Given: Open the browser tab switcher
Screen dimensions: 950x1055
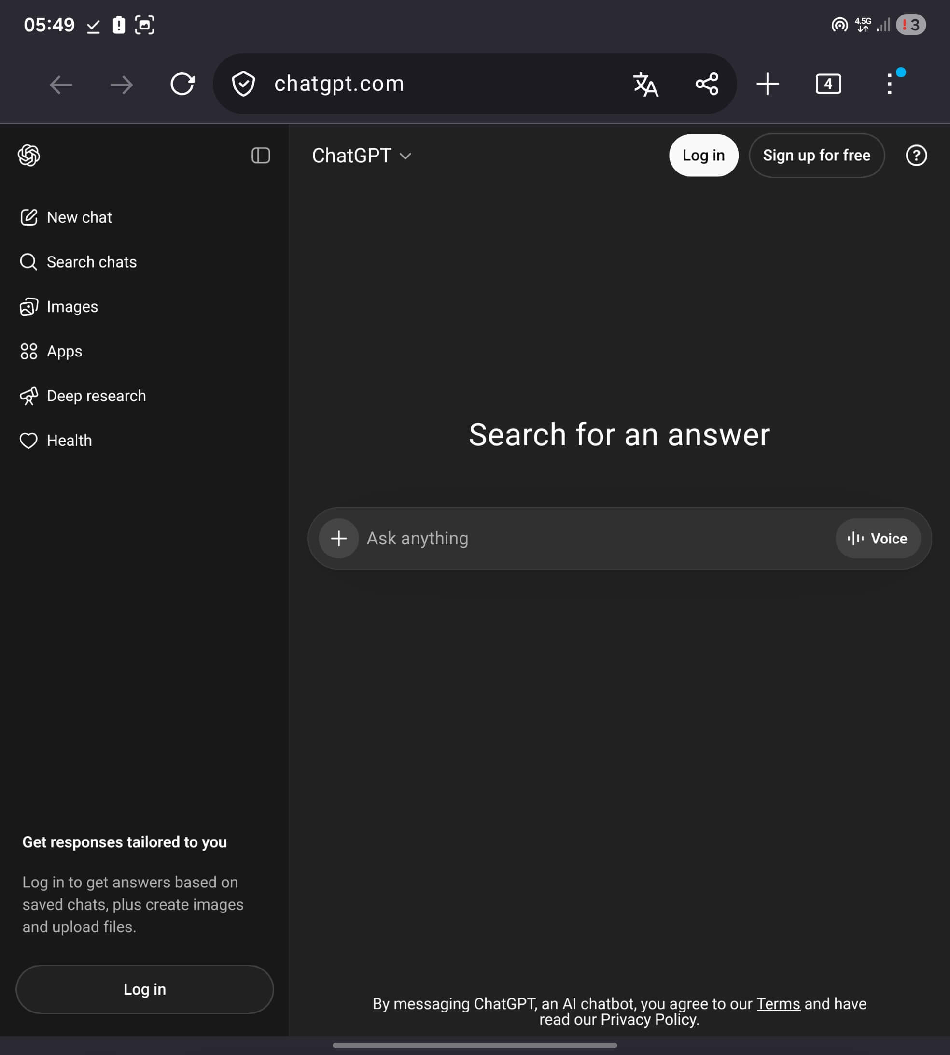Looking at the screenshot, I should pos(828,84).
